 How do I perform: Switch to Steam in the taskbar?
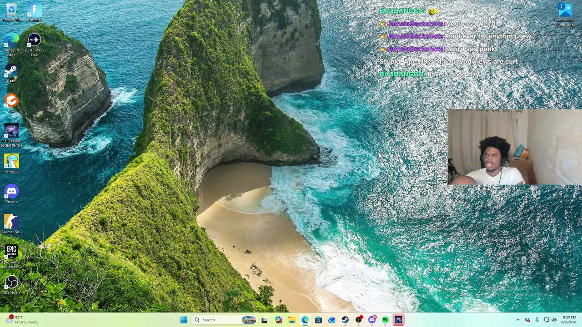[x=345, y=320]
